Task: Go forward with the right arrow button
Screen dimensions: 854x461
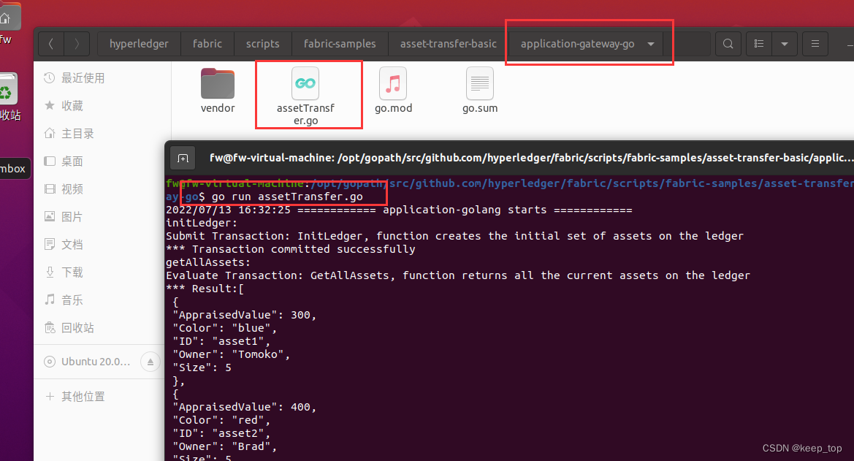Action: point(76,44)
